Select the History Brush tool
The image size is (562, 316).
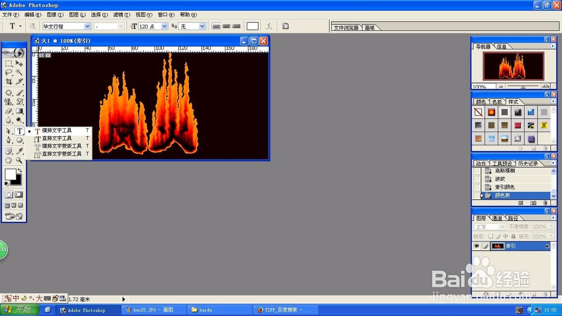19,102
